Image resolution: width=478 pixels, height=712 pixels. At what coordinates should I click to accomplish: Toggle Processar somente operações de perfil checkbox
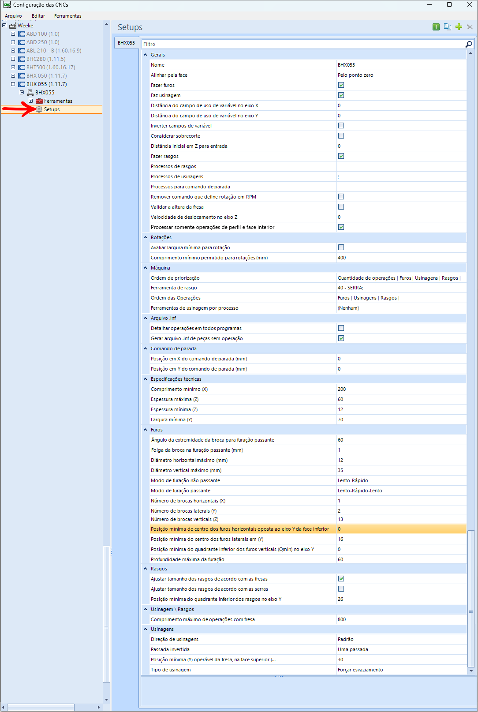coord(341,227)
